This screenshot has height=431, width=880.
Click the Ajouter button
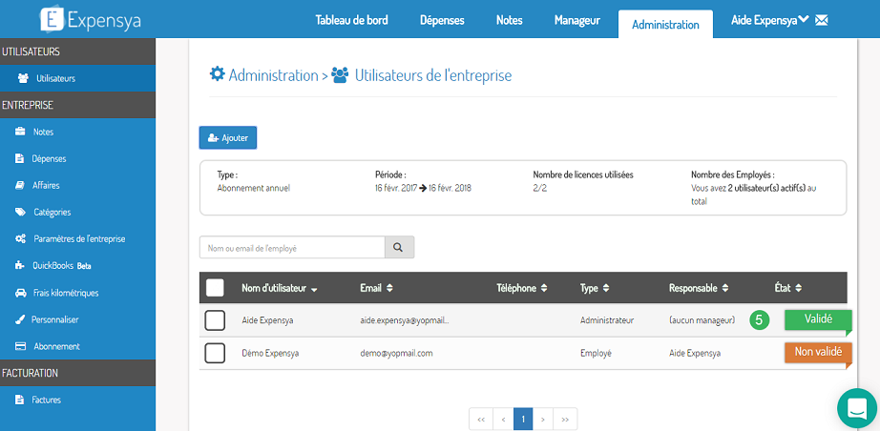tap(228, 138)
